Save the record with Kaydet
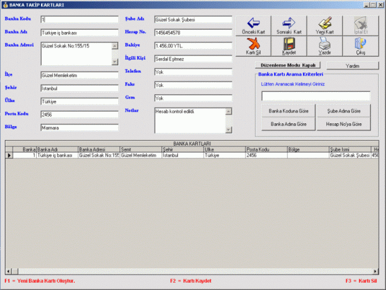The image size is (386, 290). coord(288,46)
